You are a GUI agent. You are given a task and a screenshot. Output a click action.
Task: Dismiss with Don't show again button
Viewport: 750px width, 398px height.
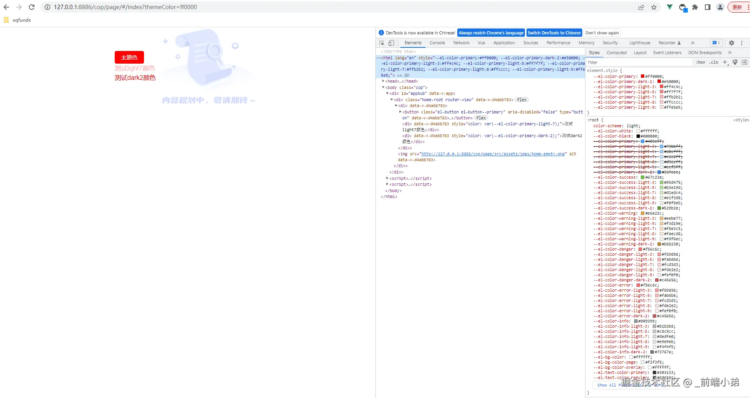point(602,33)
